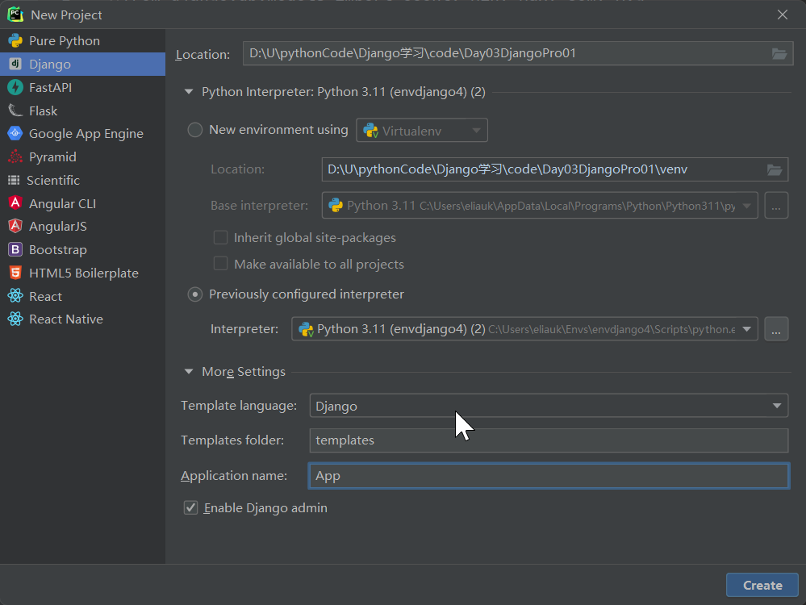Click ellipsis button next to Interpreter
Screen dimensions: 806x605
776,329
